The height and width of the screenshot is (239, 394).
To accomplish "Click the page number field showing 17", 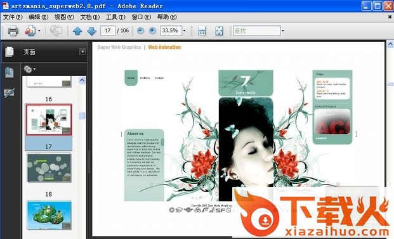I will pos(108,30).
